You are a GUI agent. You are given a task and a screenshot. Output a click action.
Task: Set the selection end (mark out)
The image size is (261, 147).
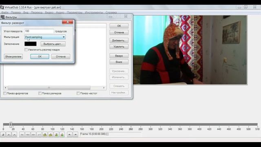(75, 134)
